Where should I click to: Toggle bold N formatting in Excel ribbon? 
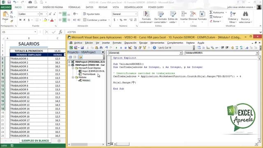point(21,20)
